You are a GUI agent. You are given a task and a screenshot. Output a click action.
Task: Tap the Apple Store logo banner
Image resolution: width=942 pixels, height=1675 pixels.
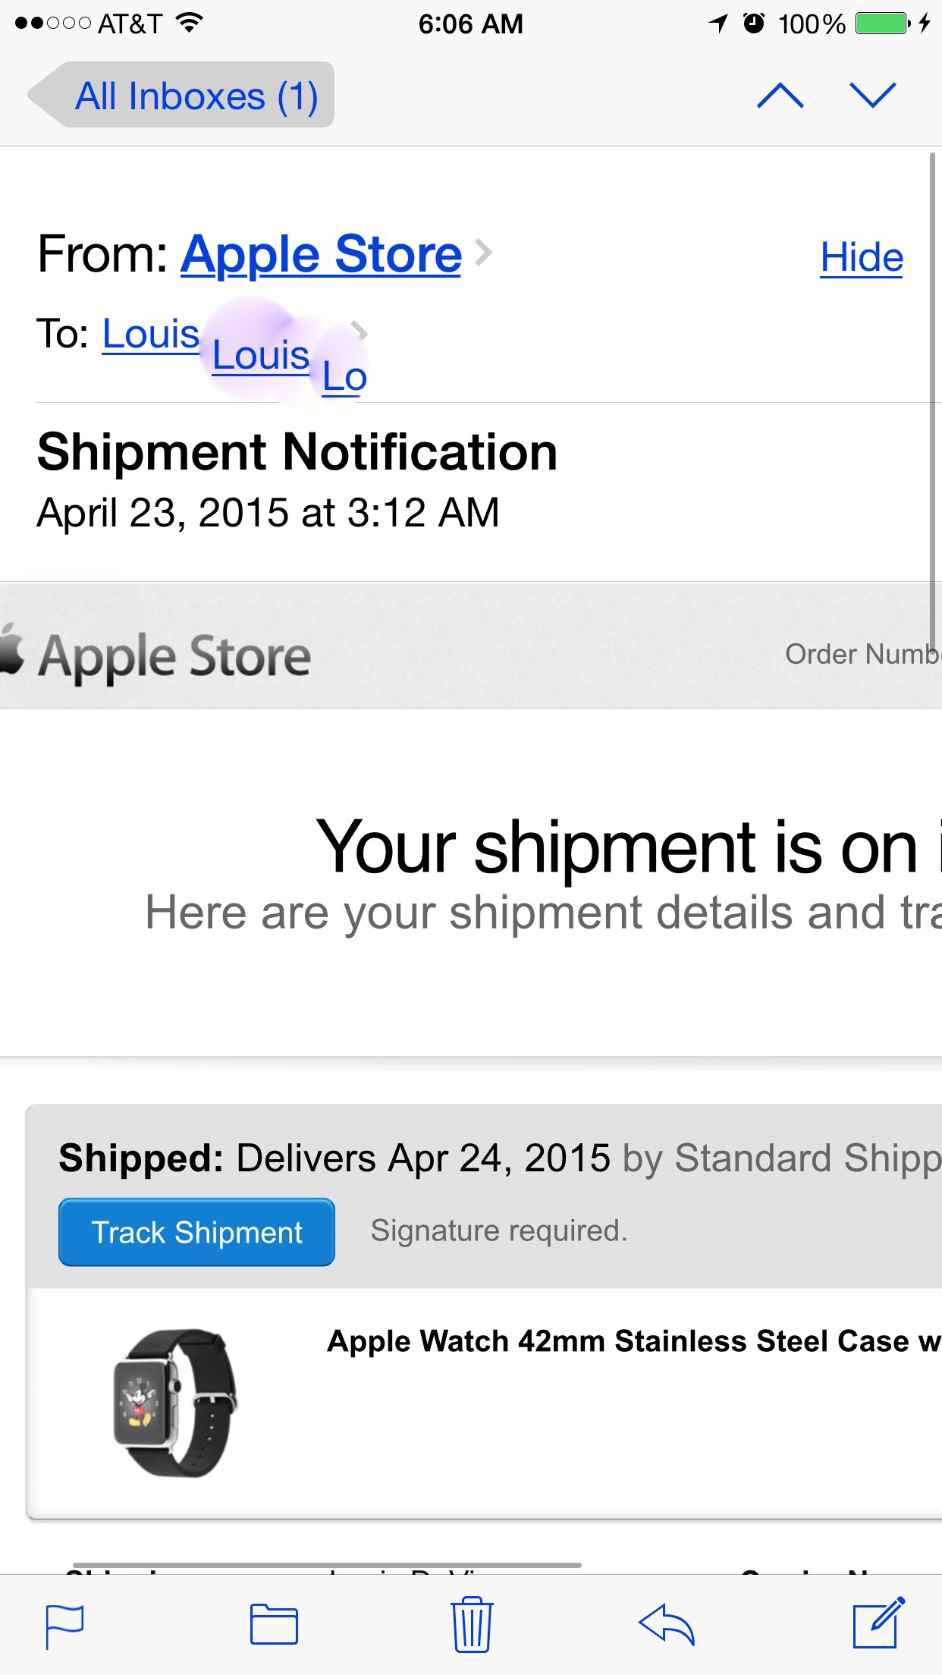[155, 655]
